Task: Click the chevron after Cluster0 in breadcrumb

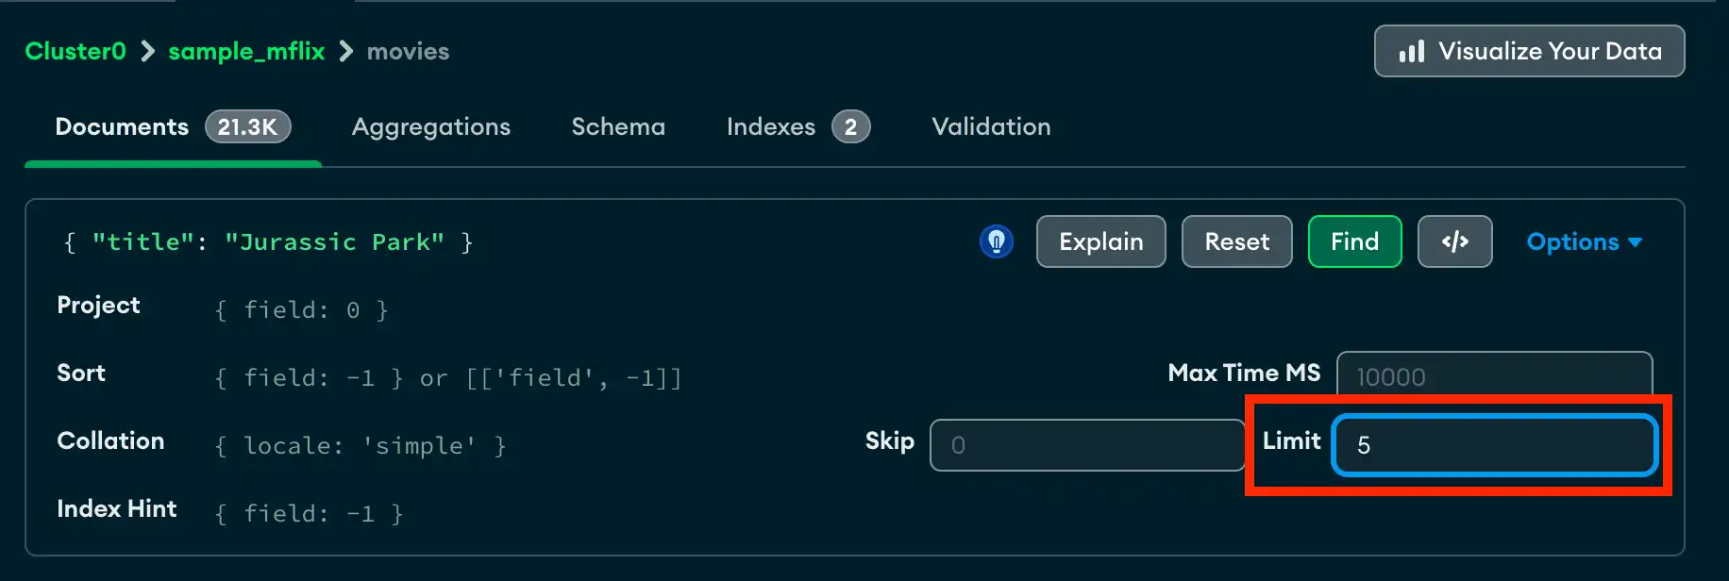Action: coord(146,52)
